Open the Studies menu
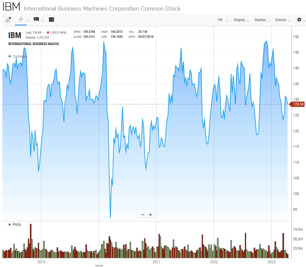The image size is (306, 267). tap(262, 20)
